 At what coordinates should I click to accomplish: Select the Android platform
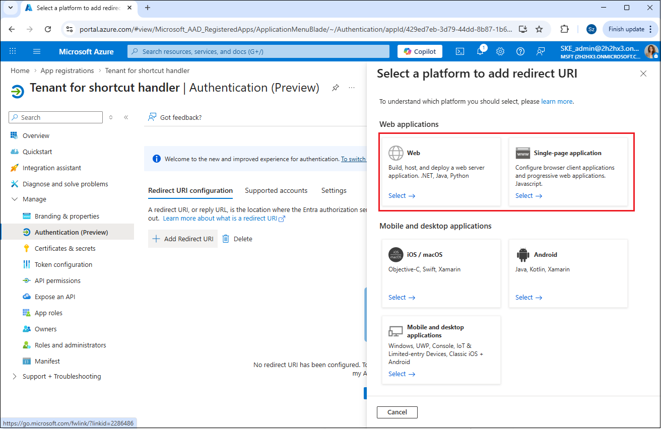(x=528, y=298)
